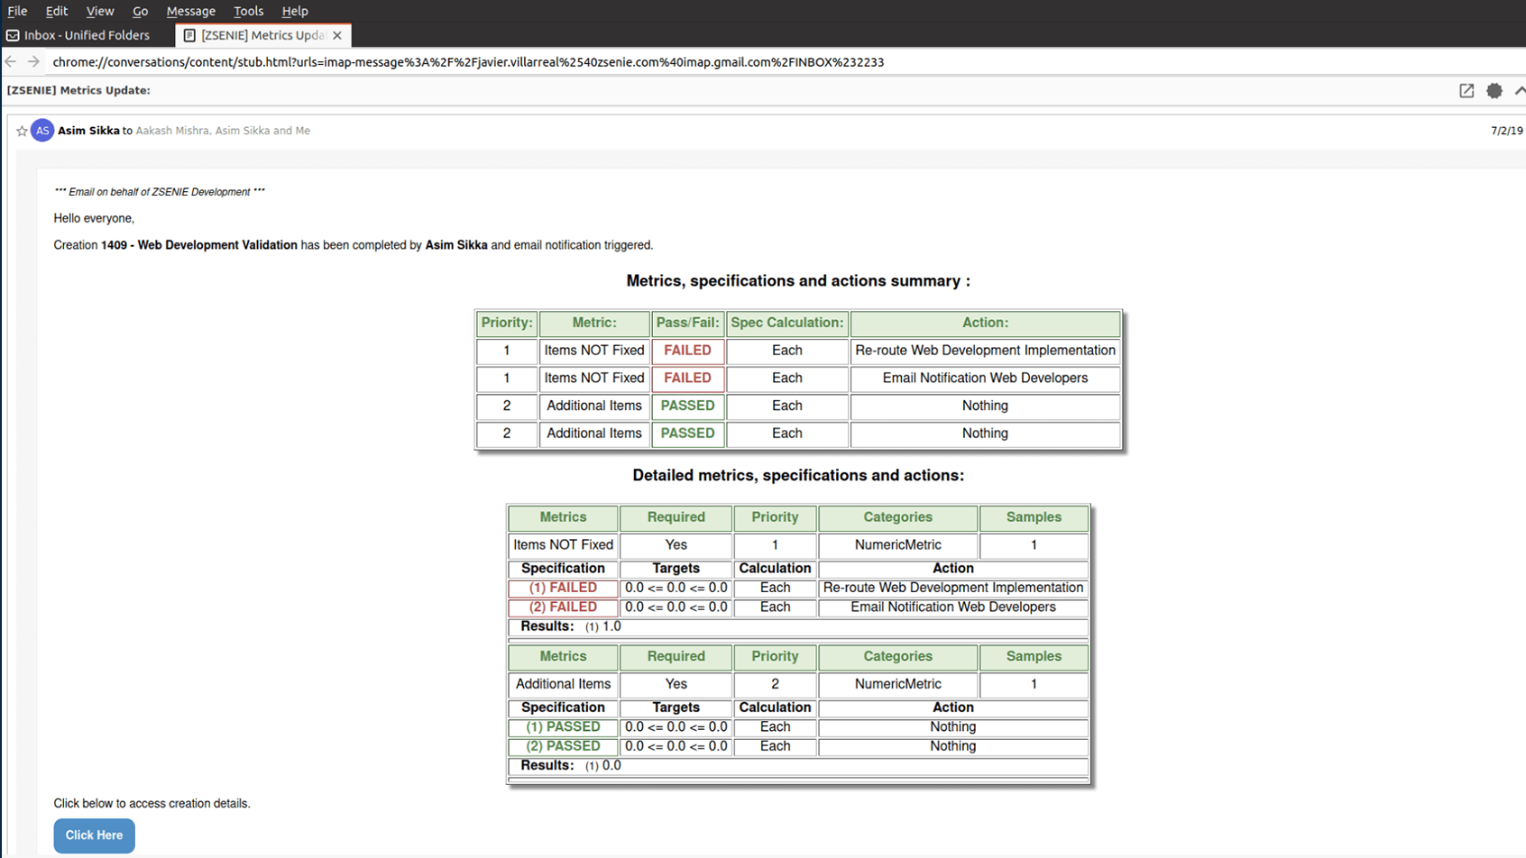Image resolution: width=1526 pixels, height=858 pixels.
Task: Open the File menu
Action: click(17, 11)
